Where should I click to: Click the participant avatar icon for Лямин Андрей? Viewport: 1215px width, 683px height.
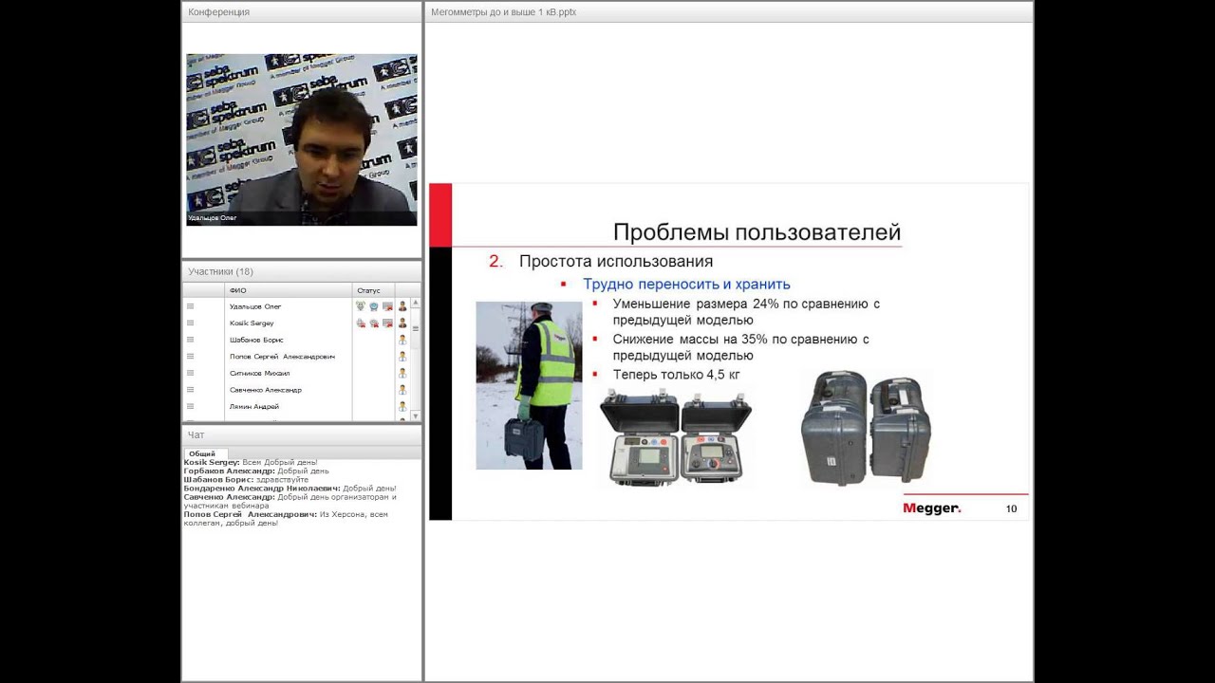(402, 406)
